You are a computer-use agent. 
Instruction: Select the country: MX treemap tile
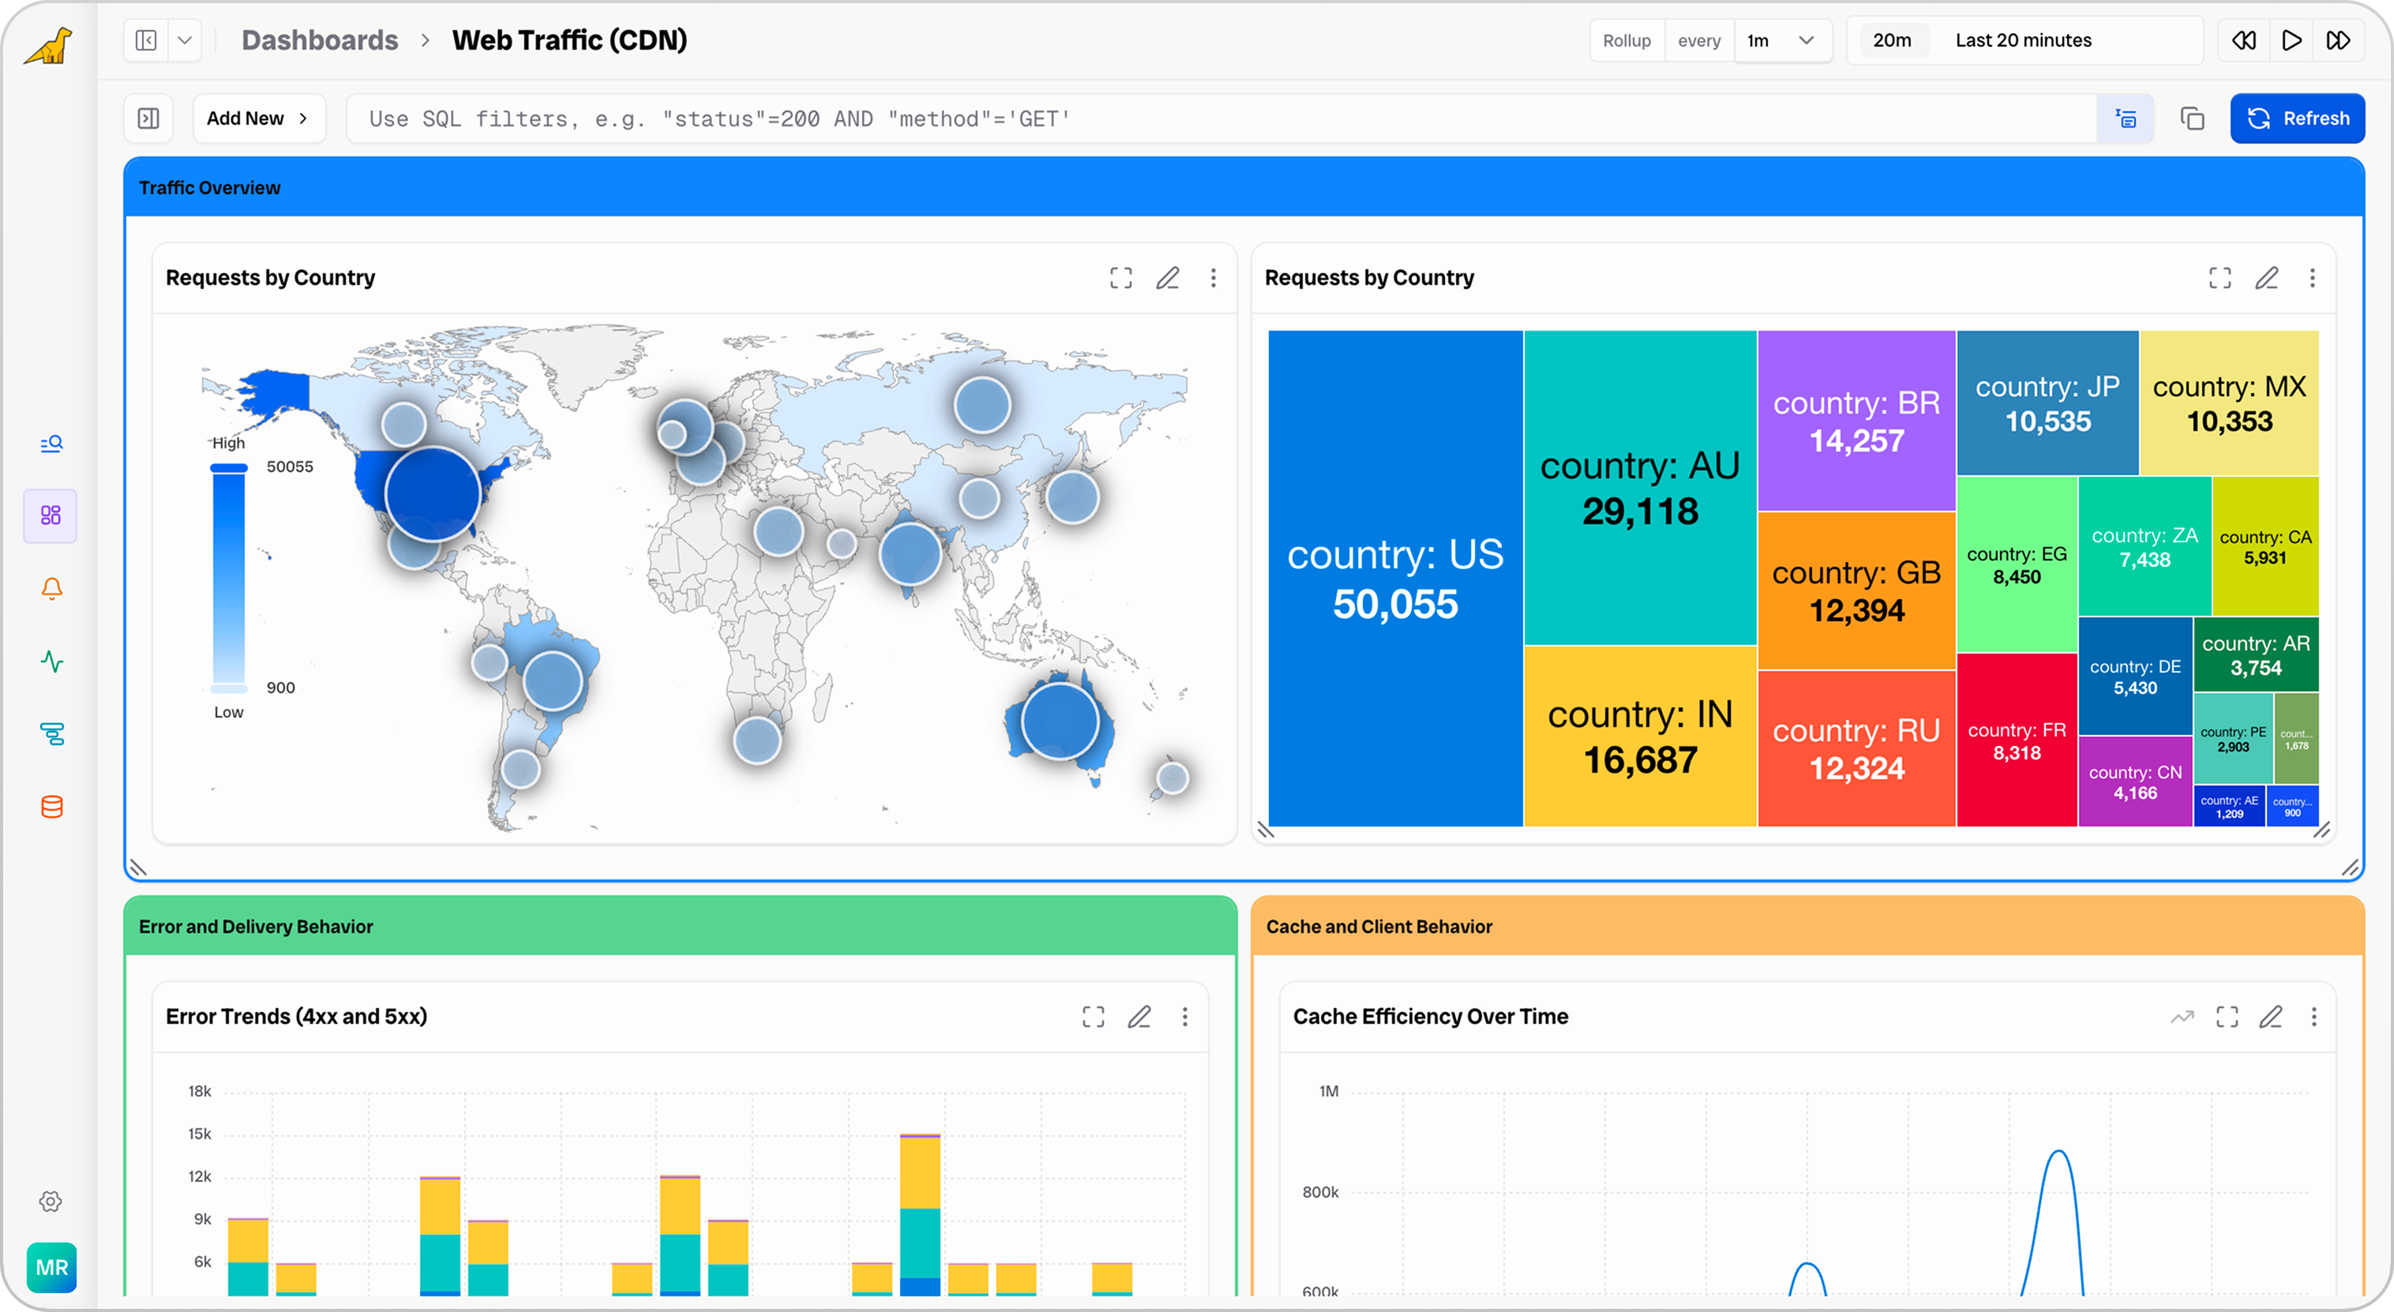coord(2228,403)
